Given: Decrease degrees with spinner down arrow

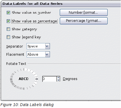Looking at the screenshot, I should 58,80.
